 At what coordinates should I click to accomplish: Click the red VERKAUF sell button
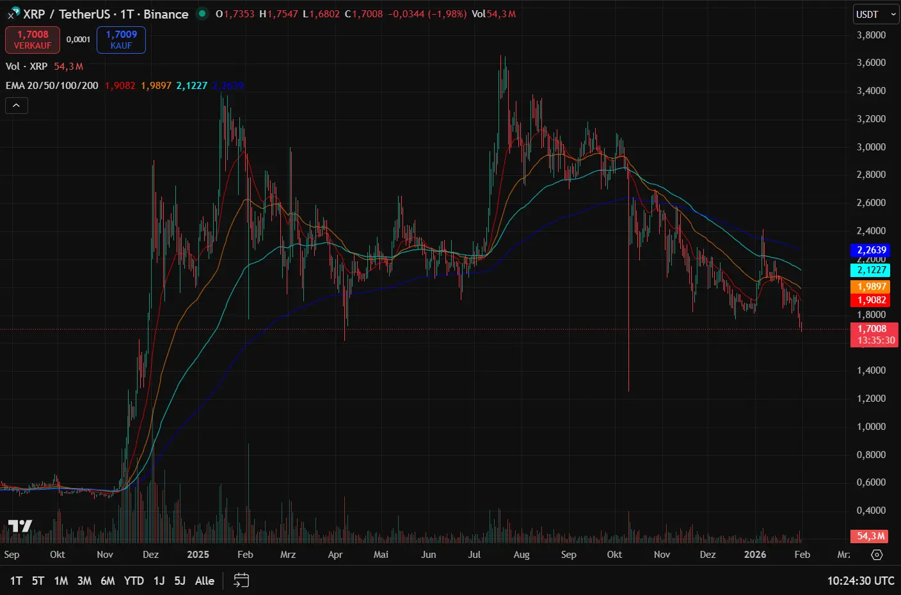point(32,39)
